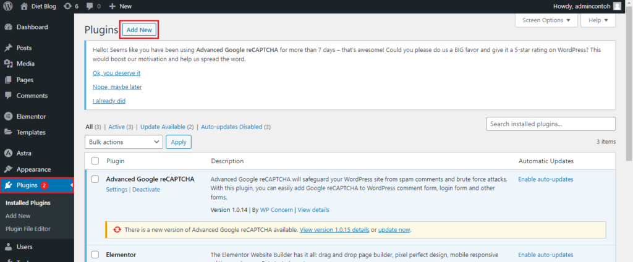Check the Elementor plugin checkbox
This screenshot has height=262, width=633.
[x=95, y=255]
